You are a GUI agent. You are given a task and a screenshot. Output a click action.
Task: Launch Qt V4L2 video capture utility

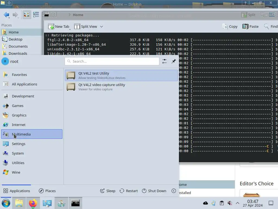pyautogui.click(x=121, y=87)
